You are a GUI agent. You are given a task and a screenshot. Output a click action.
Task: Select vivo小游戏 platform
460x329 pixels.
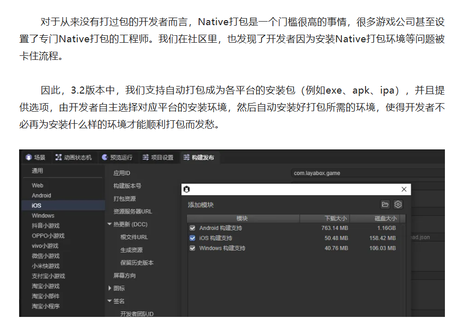coord(63,245)
